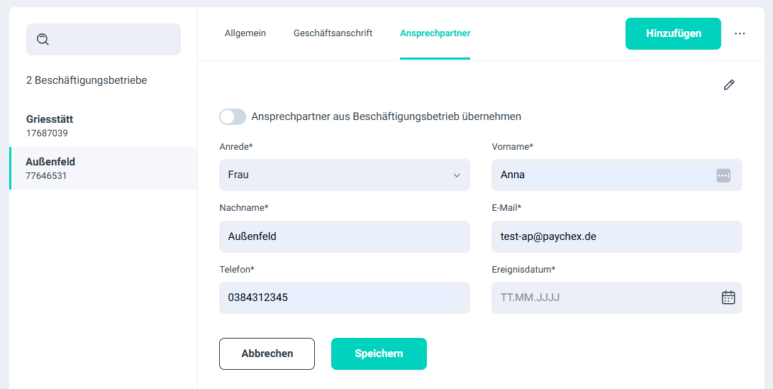Click the Ereignisdatum date field

603,297
